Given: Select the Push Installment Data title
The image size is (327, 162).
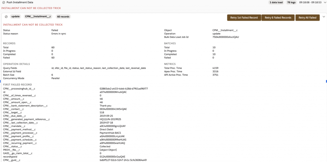Looking at the screenshot, I should 20,2.
